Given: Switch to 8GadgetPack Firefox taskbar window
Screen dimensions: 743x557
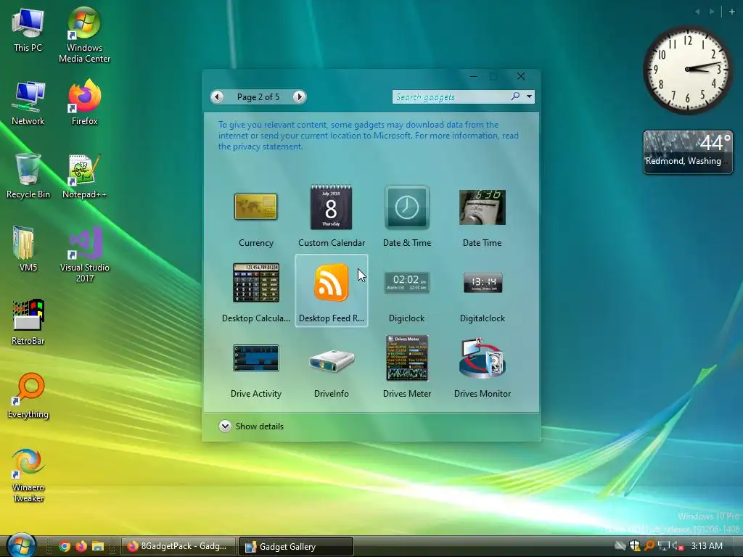Looking at the screenshot, I should pos(178,546).
